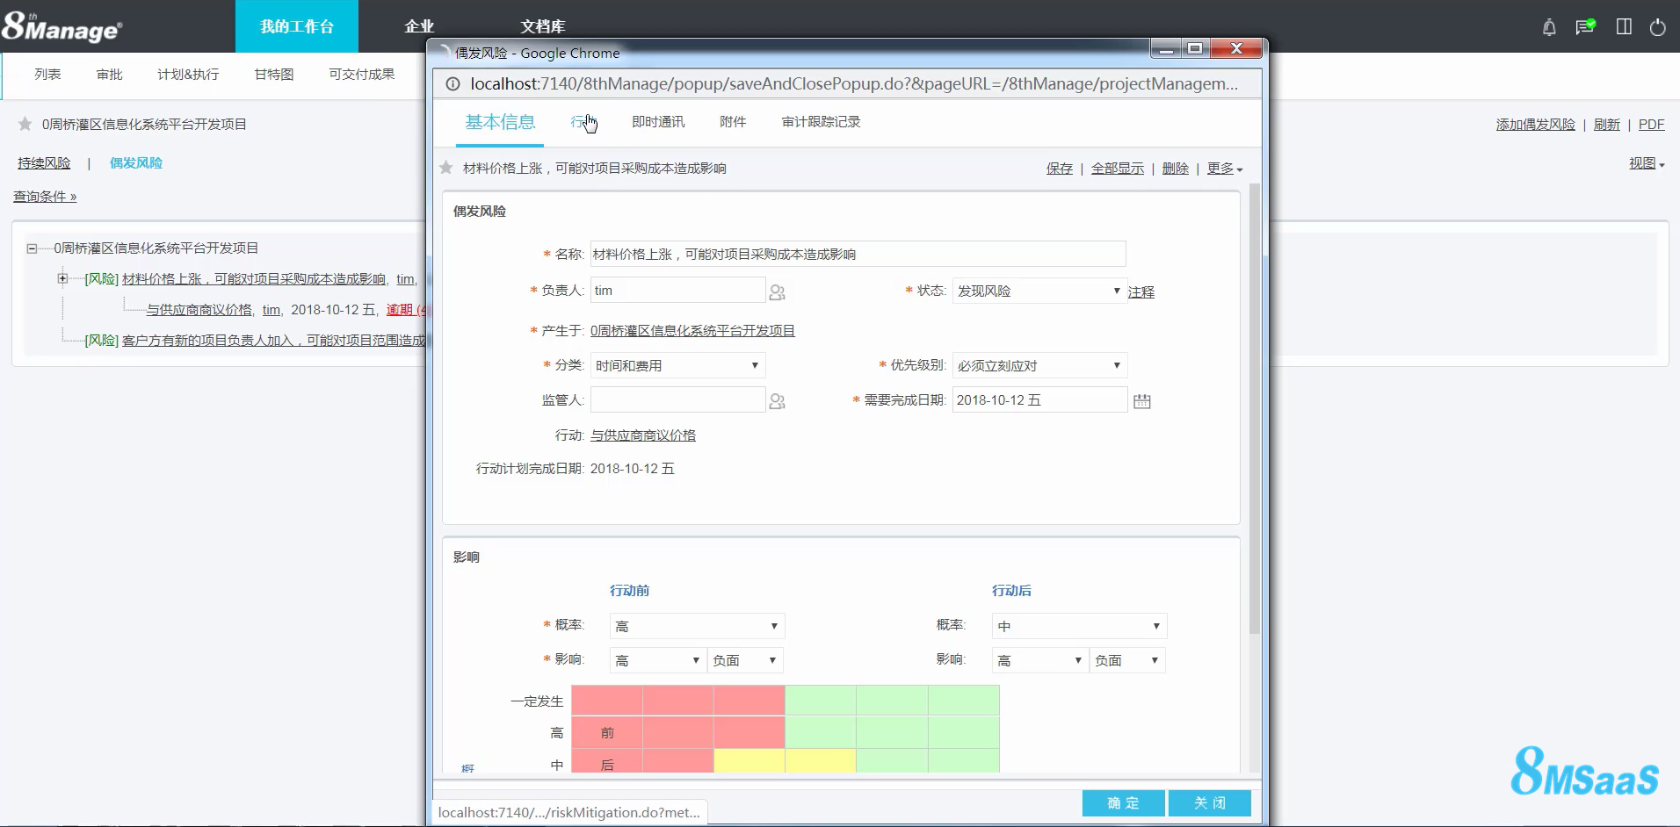1680x827 pixels.
Task: Click the page info icon in address bar
Action: (x=453, y=84)
